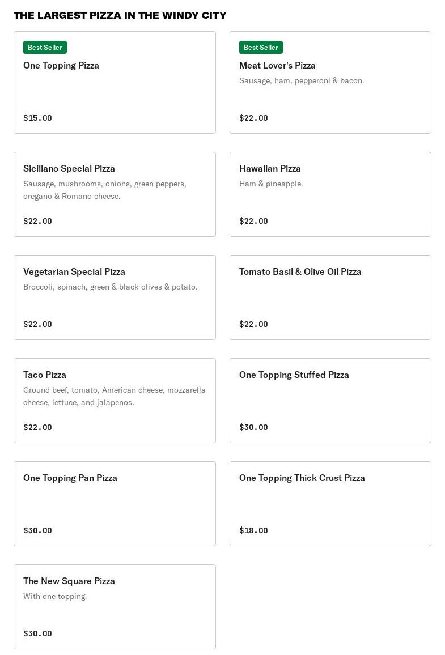Viewport: 445px width, 655px height.
Task: Select Tomato Basil & Olive Oil Pizza
Action: pyautogui.click(x=330, y=297)
